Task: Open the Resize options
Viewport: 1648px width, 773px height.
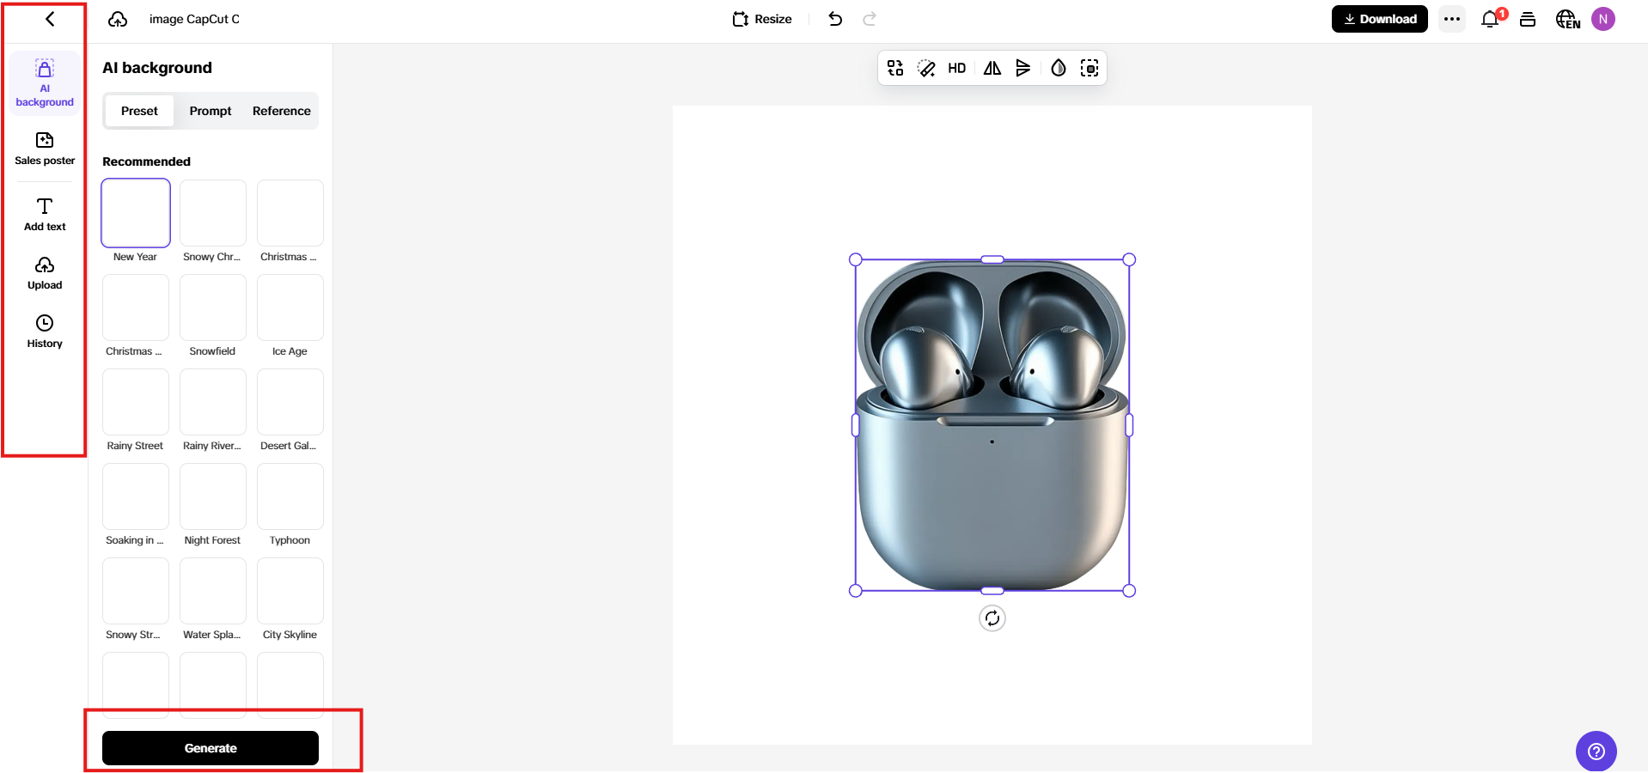Action: coord(762,19)
